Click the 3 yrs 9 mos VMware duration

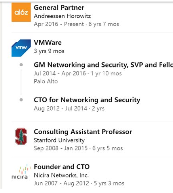[49, 51]
